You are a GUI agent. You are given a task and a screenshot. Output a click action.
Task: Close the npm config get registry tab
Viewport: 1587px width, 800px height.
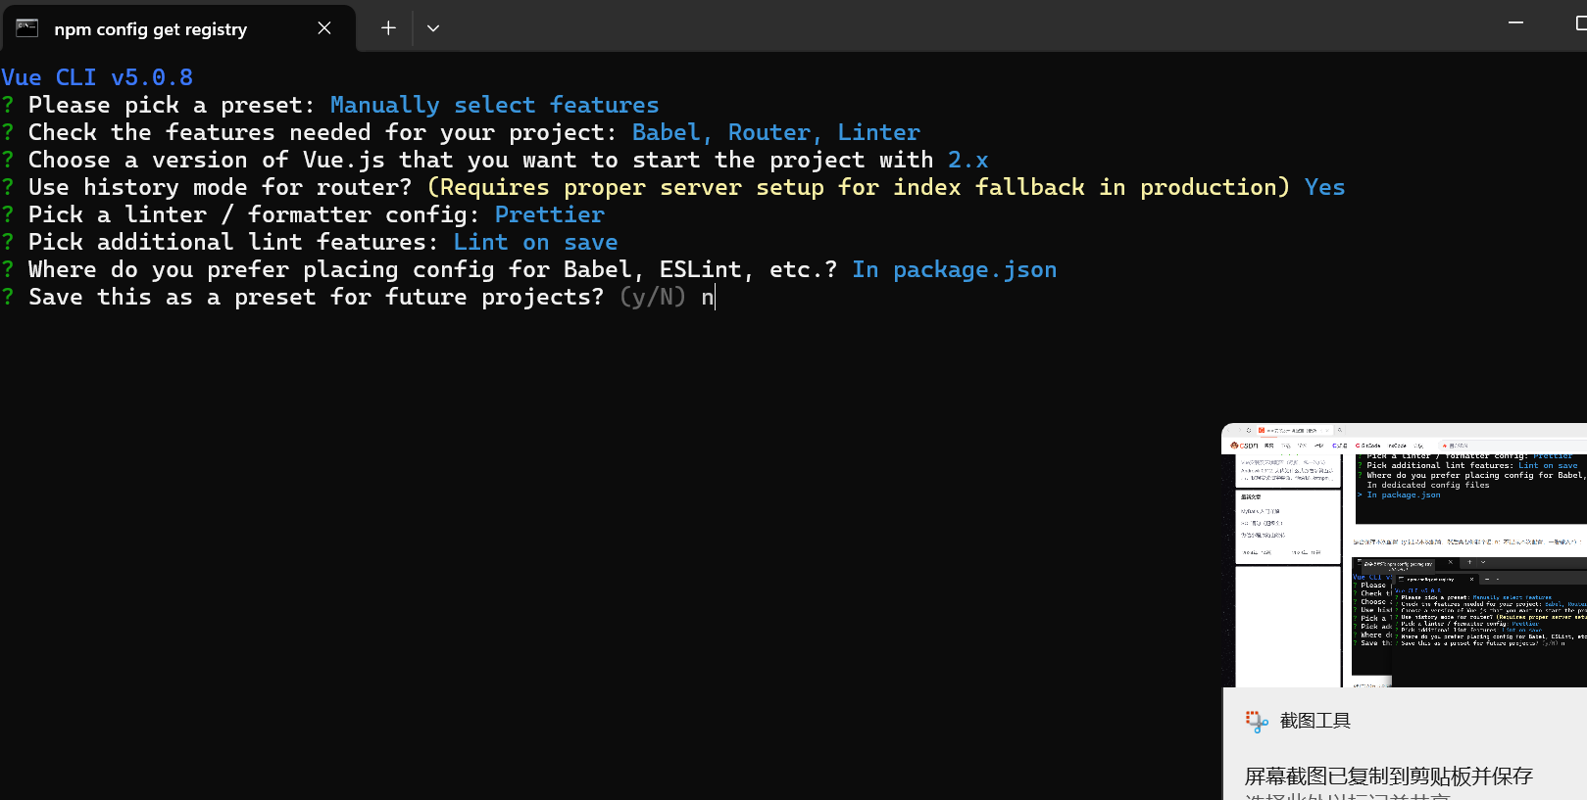(324, 28)
